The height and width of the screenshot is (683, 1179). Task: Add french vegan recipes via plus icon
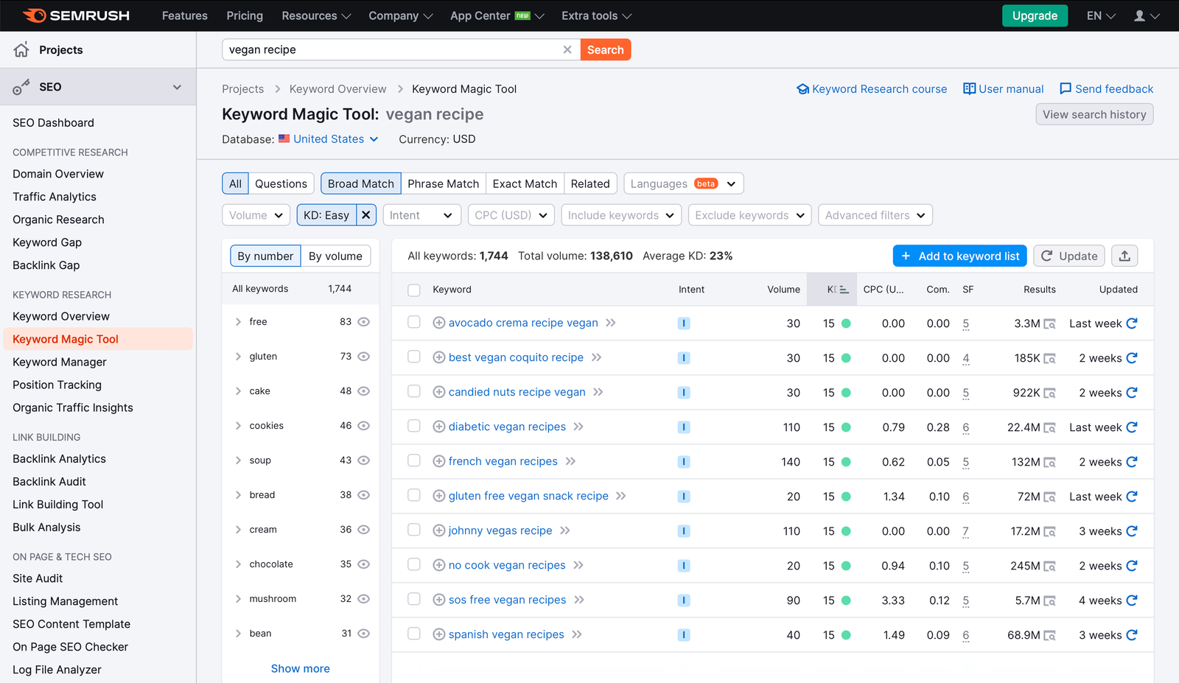438,461
